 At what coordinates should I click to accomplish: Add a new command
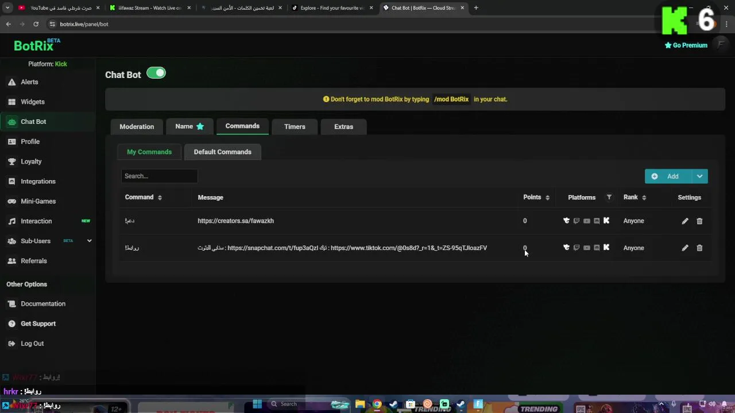click(668, 176)
